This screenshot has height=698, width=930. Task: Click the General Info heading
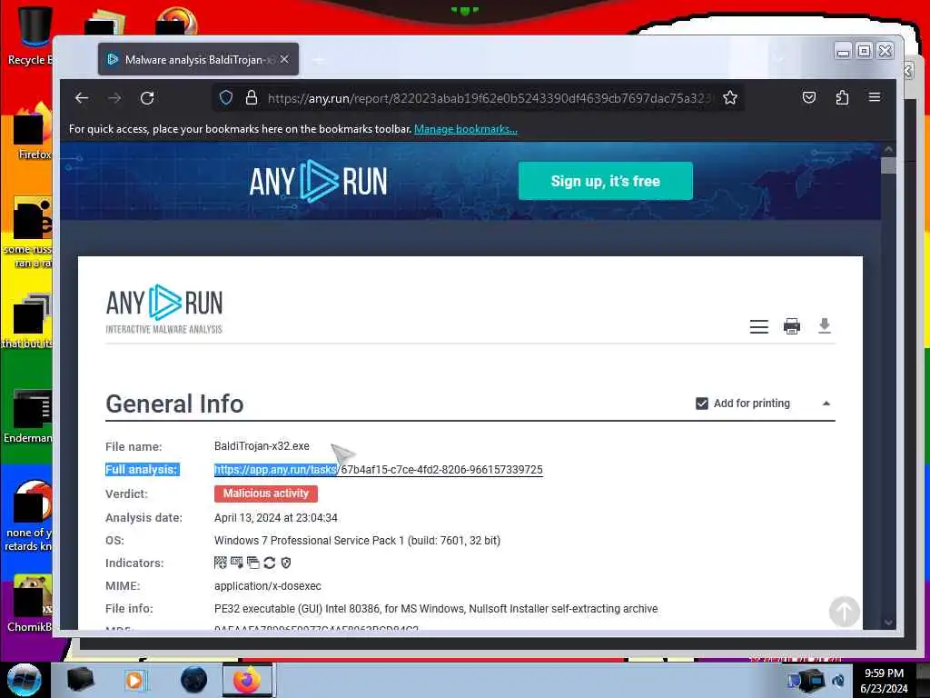174,404
